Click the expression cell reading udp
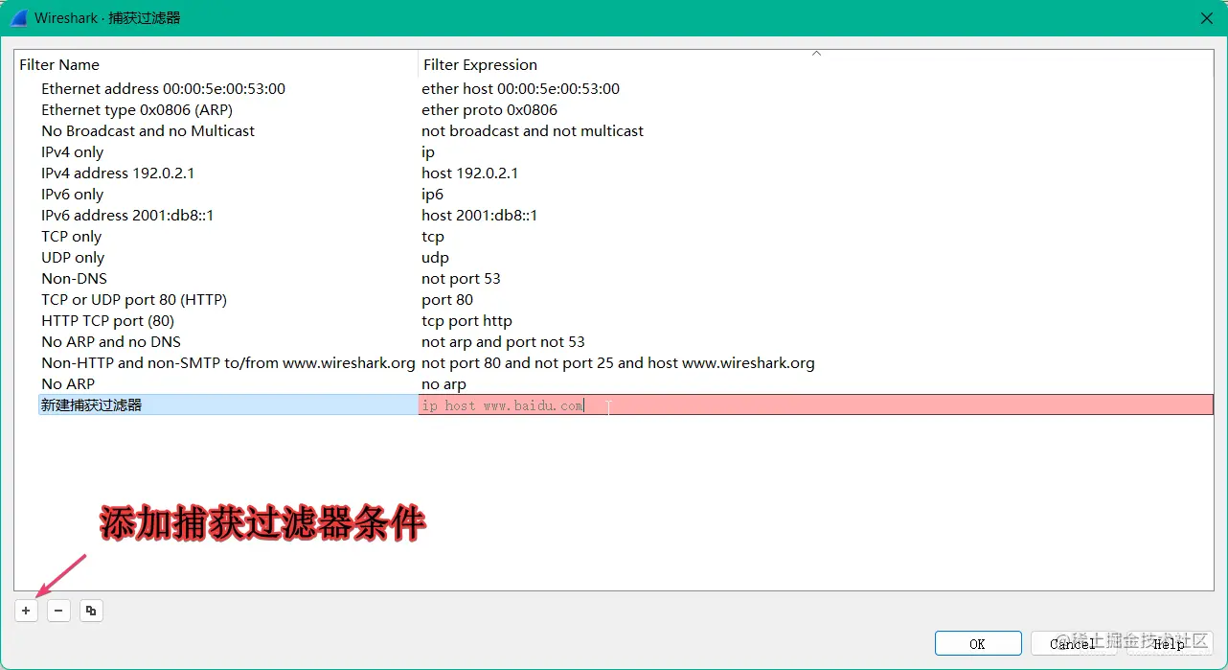 click(x=435, y=258)
